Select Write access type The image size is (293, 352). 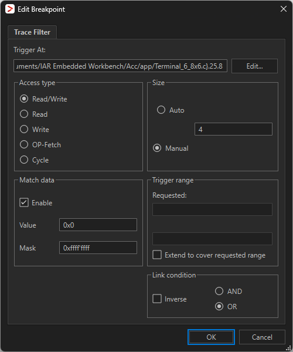tap(35, 130)
